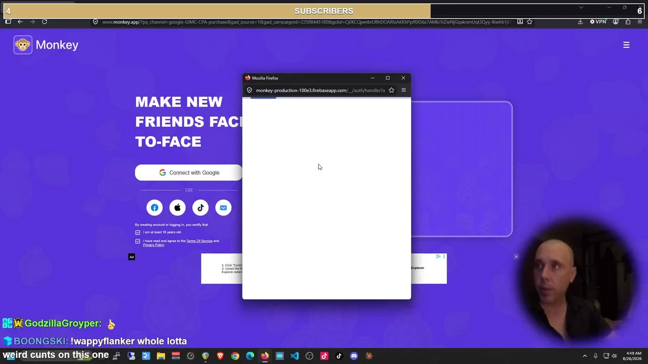Open OBS Studio from the taskbar
This screenshot has width=648, height=364.
(309, 356)
